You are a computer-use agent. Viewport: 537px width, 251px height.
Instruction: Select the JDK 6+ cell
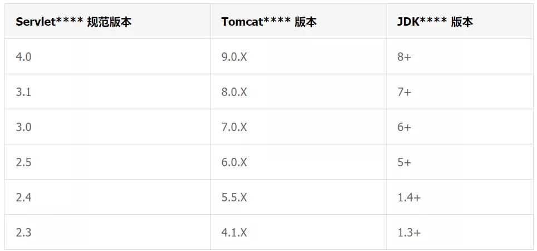pos(460,127)
